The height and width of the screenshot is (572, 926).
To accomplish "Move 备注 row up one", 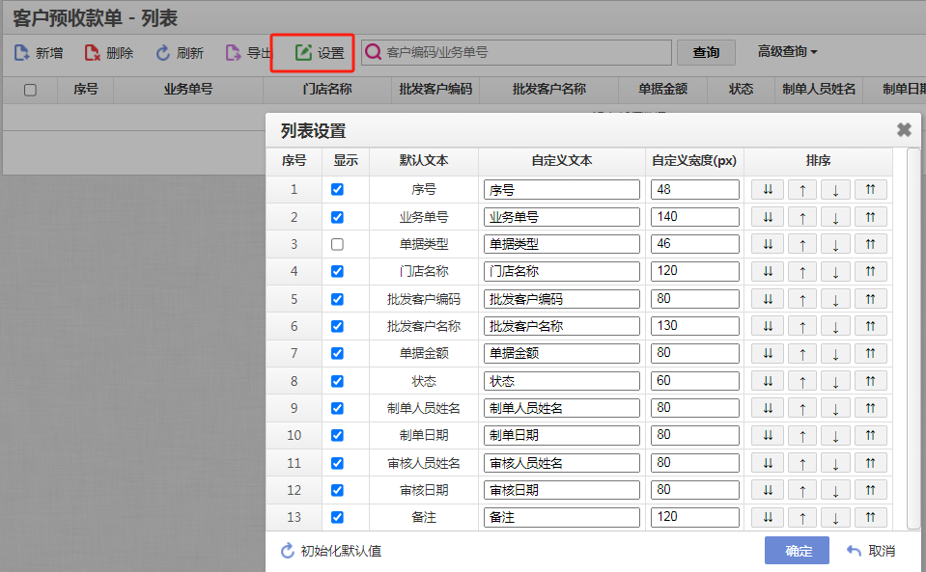I will click(x=801, y=517).
